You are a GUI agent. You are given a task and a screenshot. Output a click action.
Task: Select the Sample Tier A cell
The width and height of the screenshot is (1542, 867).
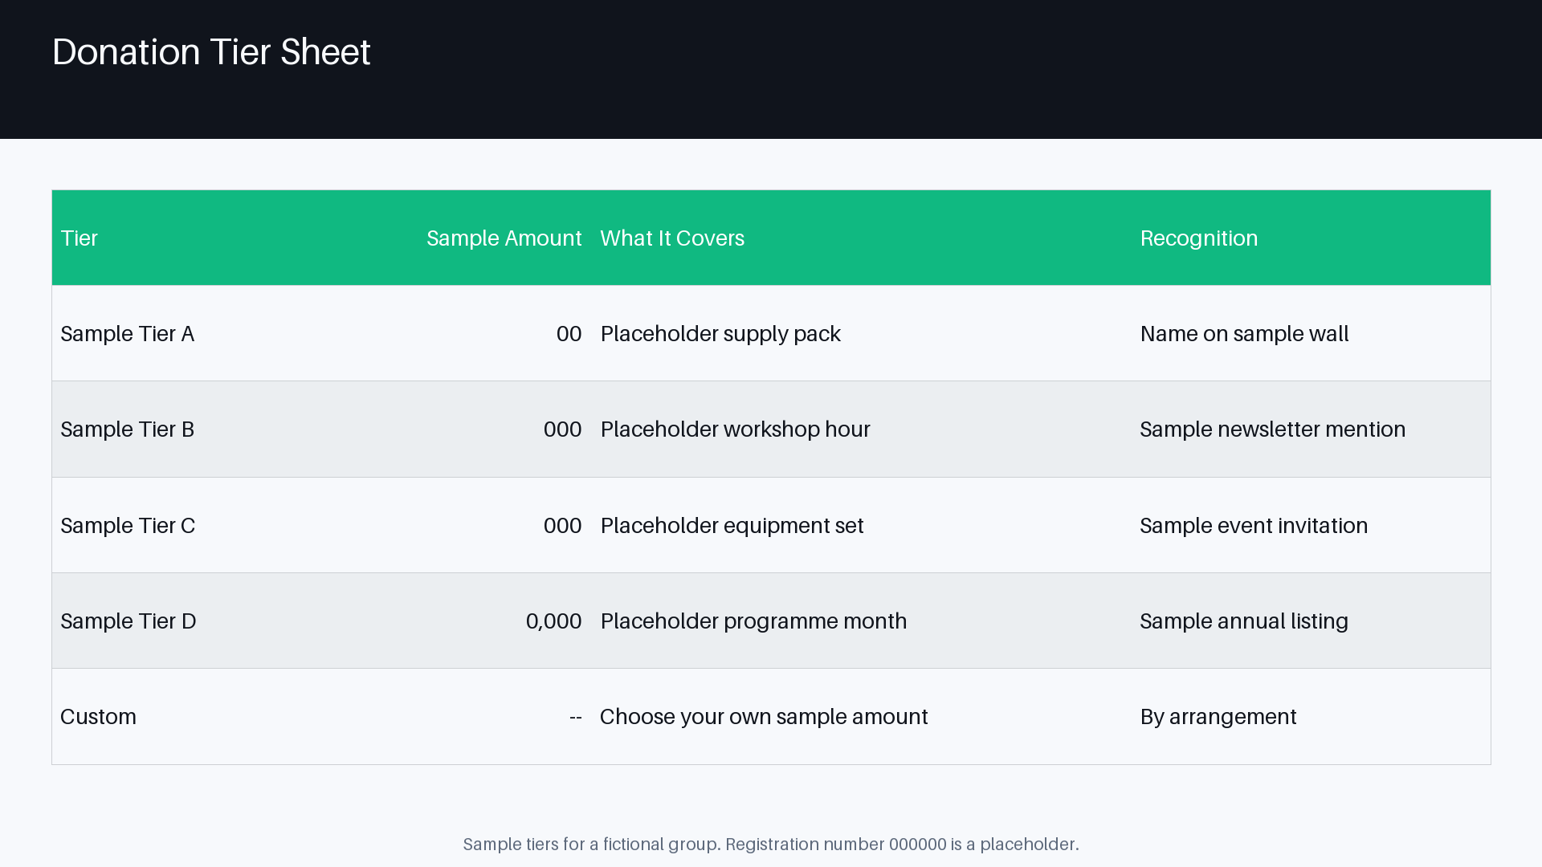click(127, 334)
